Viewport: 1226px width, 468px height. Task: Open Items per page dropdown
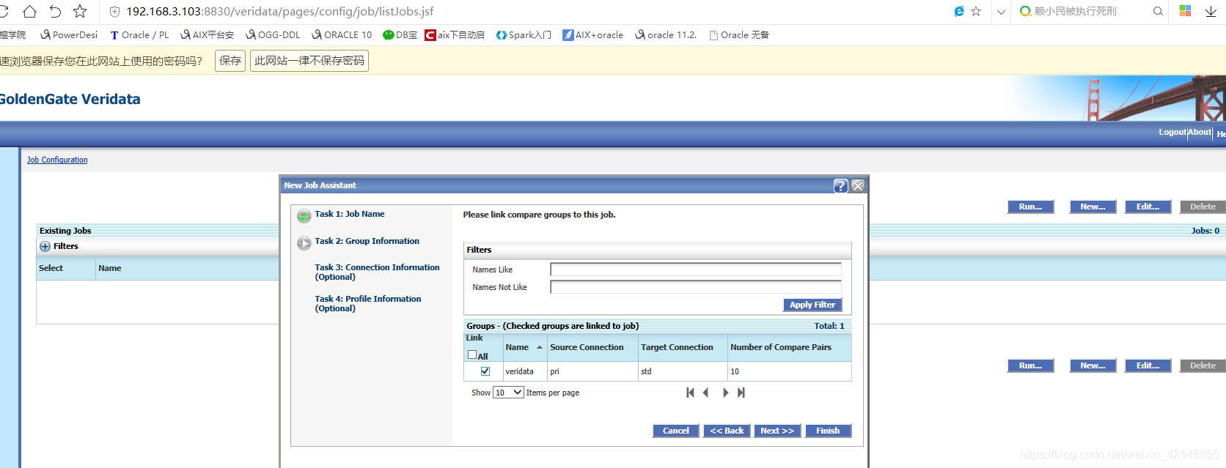508,393
